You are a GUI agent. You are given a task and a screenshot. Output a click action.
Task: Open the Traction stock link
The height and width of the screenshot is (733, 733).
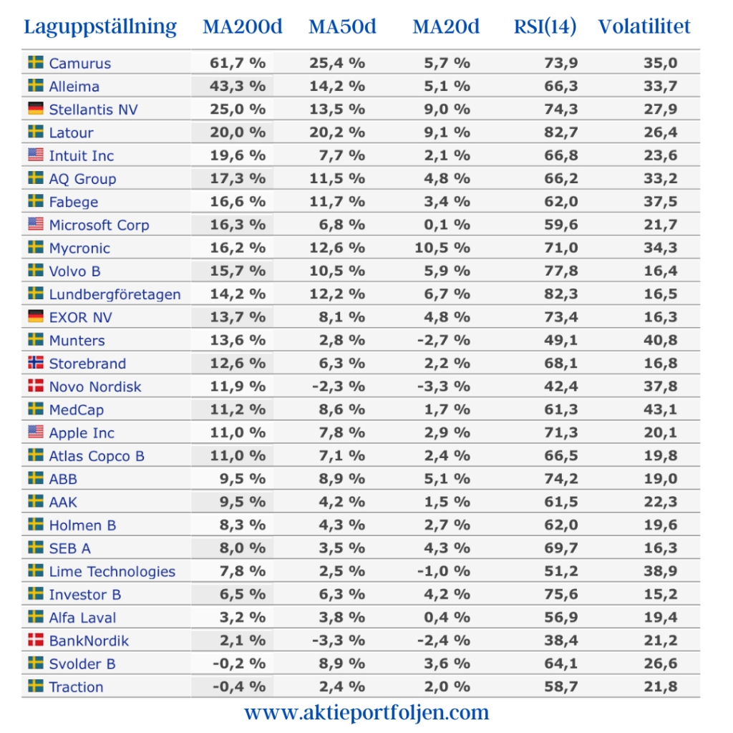click(x=76, y=687)
